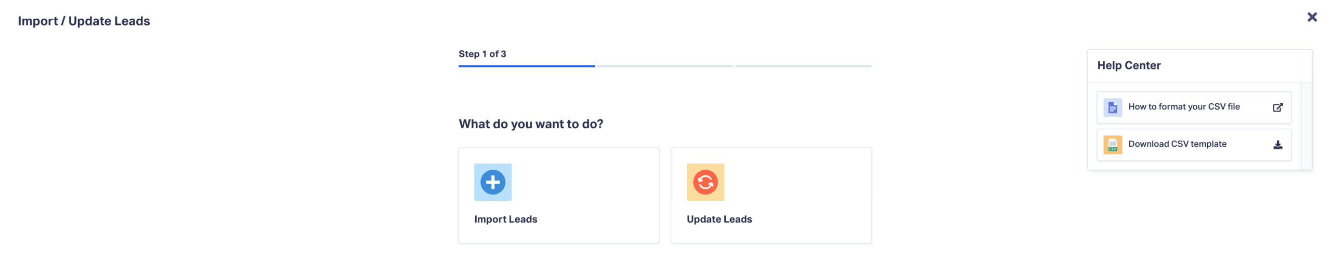Viewport: 1331px width, 275px height.
Task: Choose the Update Leads label text
Action: (x=719, y=219)
